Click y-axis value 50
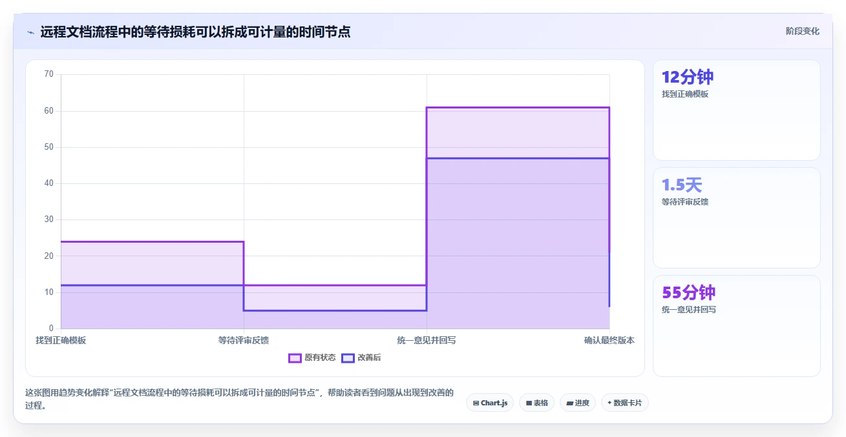The image size is (846, 437). click(x=48, y=147)
